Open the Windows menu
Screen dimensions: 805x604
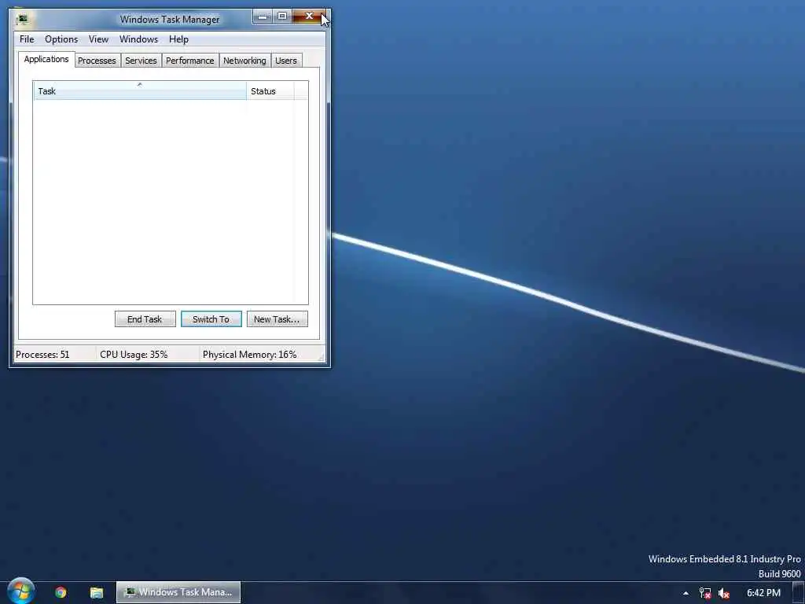click(138, 39)
